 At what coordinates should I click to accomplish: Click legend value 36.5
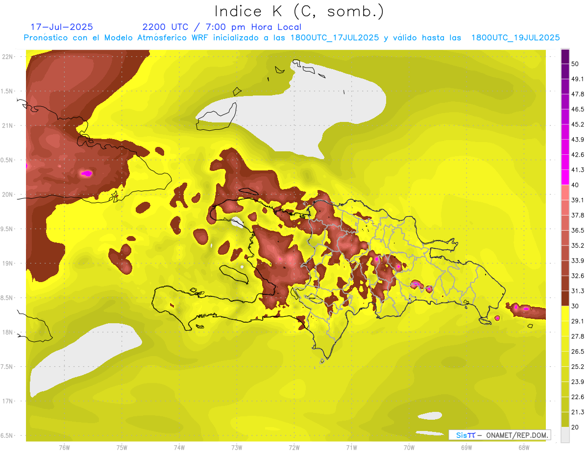coord(577,230)
